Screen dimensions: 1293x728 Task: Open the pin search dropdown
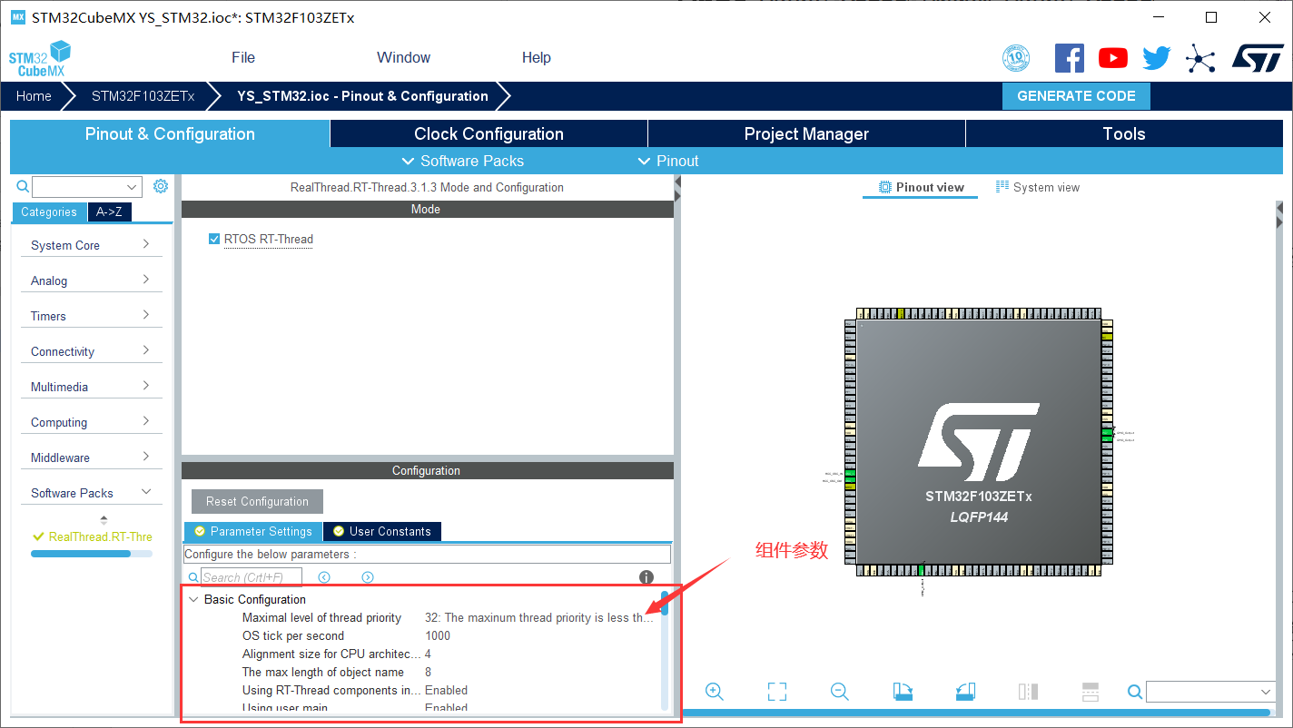click(1267, 692)
